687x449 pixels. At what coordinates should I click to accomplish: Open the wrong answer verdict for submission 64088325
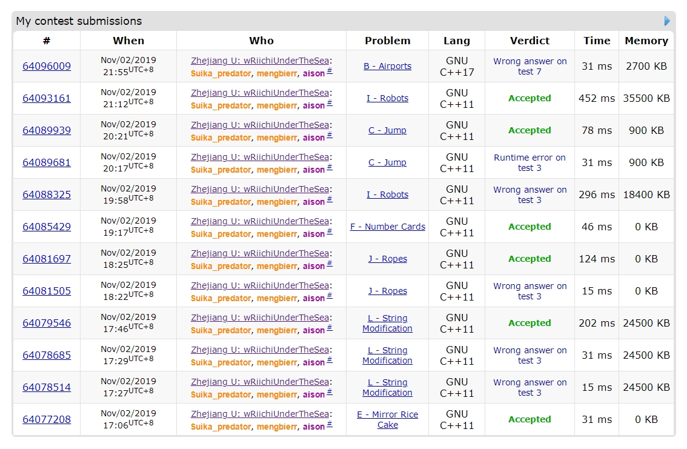click(529, 195)
